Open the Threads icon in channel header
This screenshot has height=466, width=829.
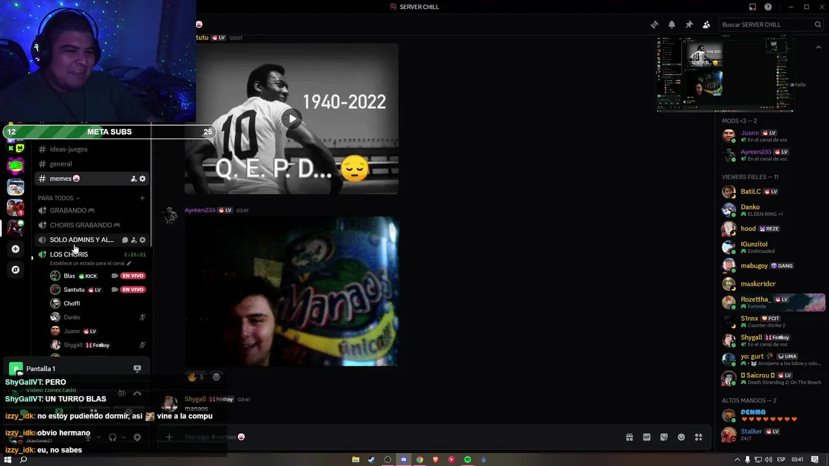(654, 25)
